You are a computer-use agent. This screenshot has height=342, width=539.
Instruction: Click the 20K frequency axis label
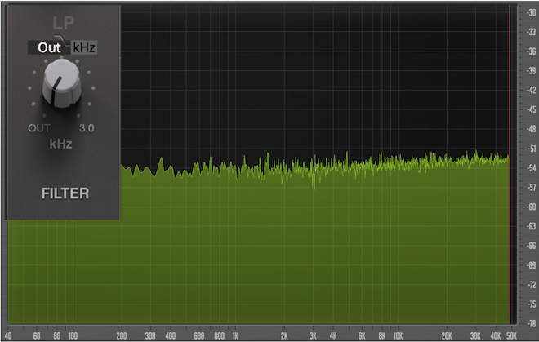447,335
